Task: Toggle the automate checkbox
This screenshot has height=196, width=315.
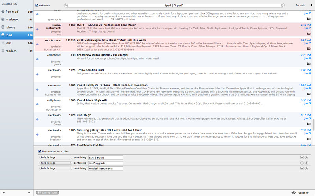Action: click(37, 5)
